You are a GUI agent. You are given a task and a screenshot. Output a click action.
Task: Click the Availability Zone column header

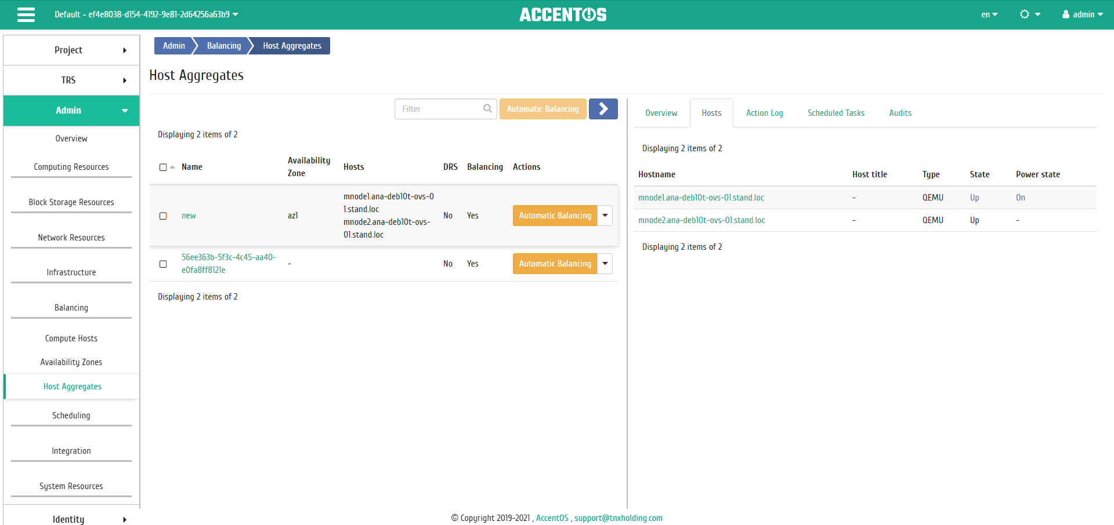click(309, 167)
